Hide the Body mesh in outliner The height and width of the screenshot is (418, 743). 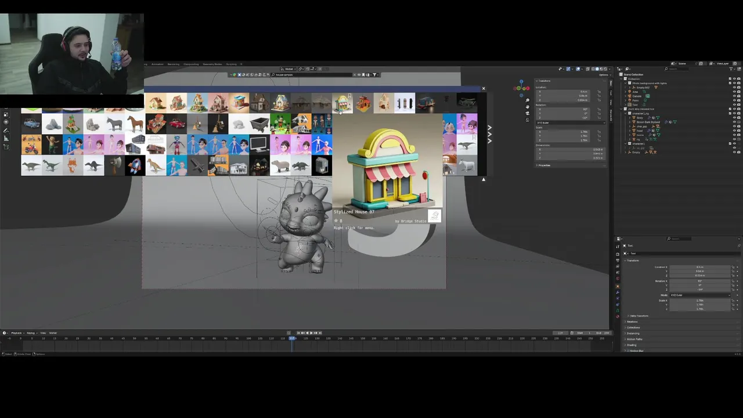pyautogui.click(x=734, y=118)
